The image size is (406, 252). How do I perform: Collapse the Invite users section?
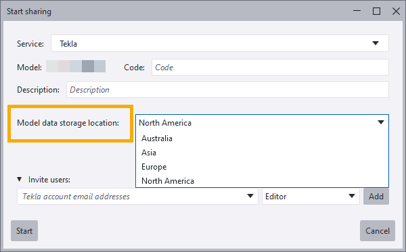[x=19, y=179]
